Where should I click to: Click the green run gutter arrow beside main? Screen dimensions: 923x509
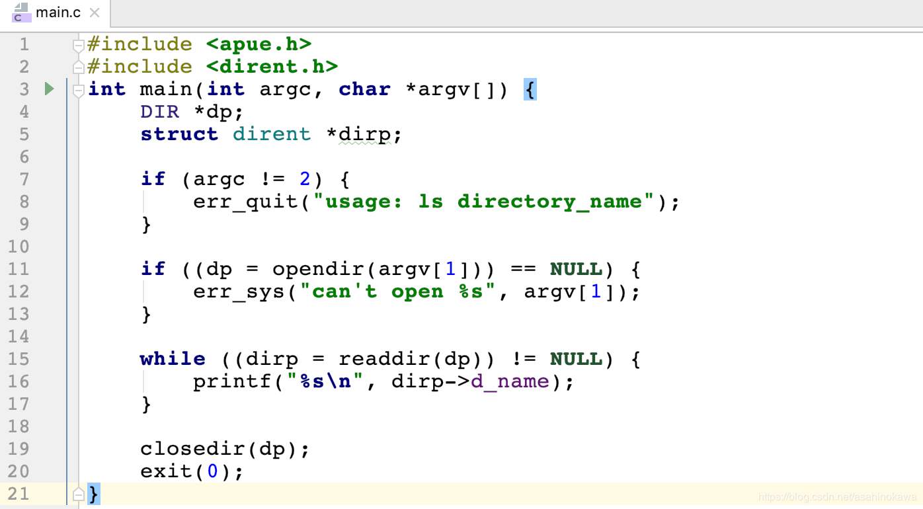50,89
